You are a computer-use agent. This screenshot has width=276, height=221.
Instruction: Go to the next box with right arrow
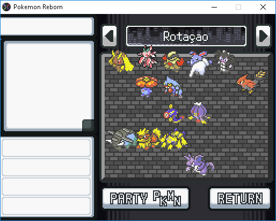(263, 36)
